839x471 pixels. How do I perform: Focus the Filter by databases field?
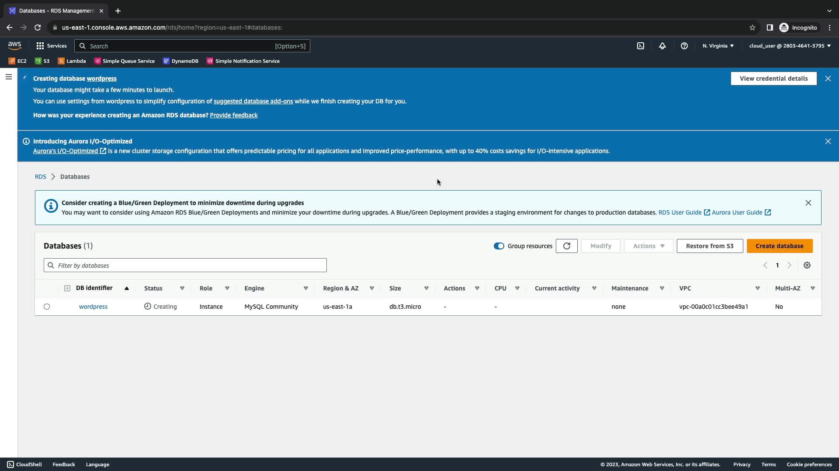[x=185, y=265]
